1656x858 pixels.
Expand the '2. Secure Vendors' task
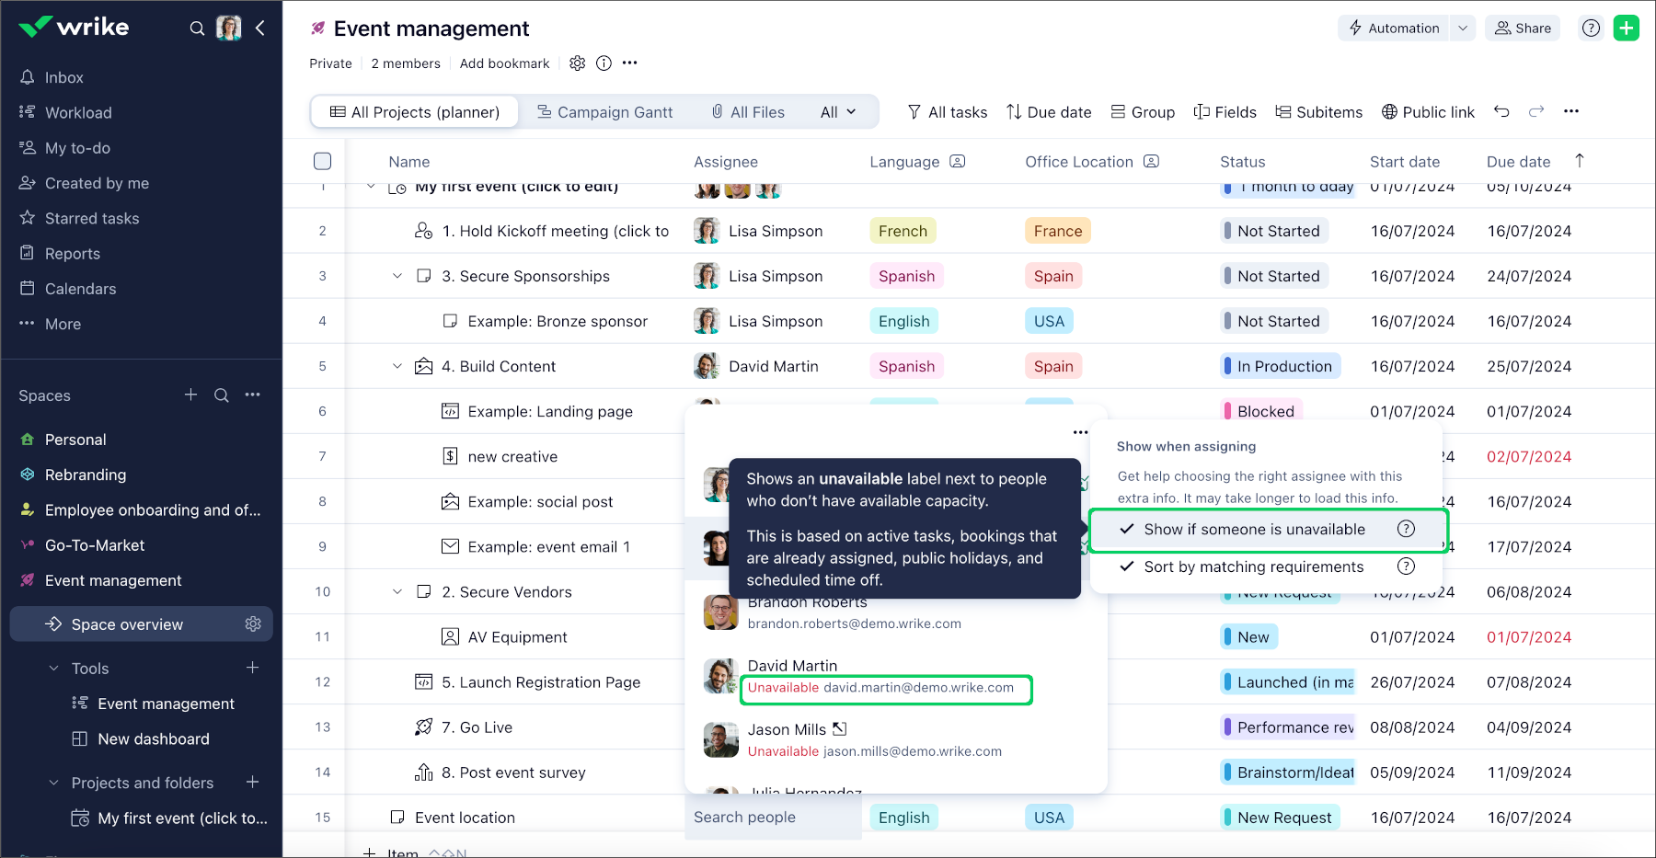397,591
